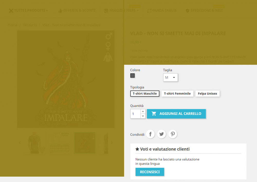Click the star icon beside Voti e valutazione
Image resolution: width=257 pixels, height=182 pixels.
pyautogui.click(x=137, y=149)
